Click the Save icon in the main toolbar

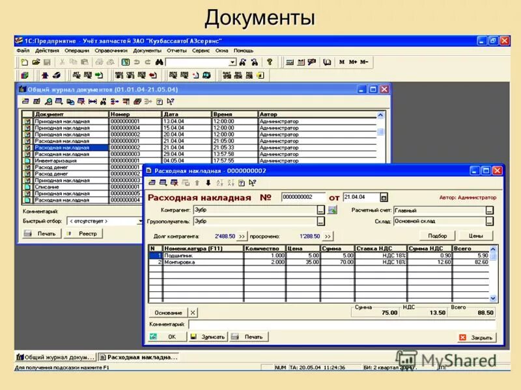[x=46, y=61]
